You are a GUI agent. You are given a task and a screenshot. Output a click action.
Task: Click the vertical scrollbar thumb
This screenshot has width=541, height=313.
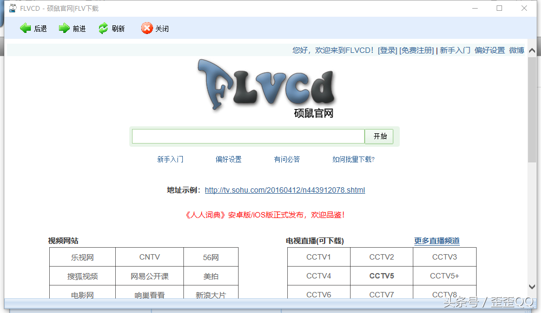click(532, 110)
